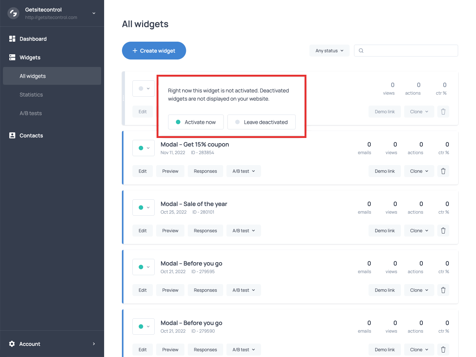Delete the Sale of the year widget
Viewport: 476px width, 357px height.
coord(443,230)
